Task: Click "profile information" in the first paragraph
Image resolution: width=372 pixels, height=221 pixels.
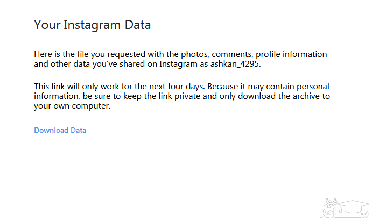Action: pos(271,54)
